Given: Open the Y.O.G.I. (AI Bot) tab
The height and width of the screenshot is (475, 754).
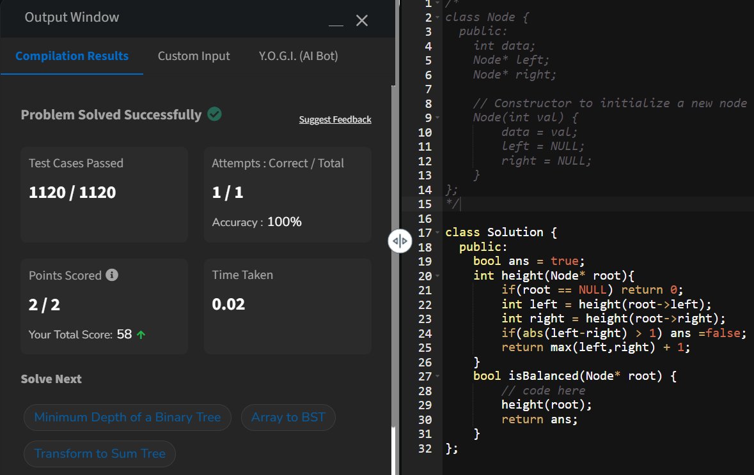Looking at the screenshot, I should 298,56.
